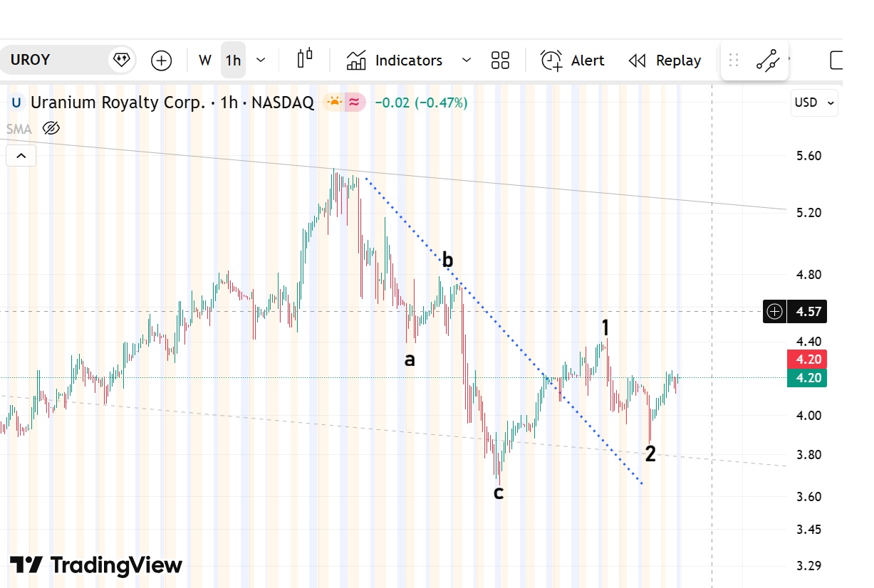Image resolution: width=874 pixels, height=588 pixels.
Task: Open the USD currency dropdown
Action: (814, 103)
